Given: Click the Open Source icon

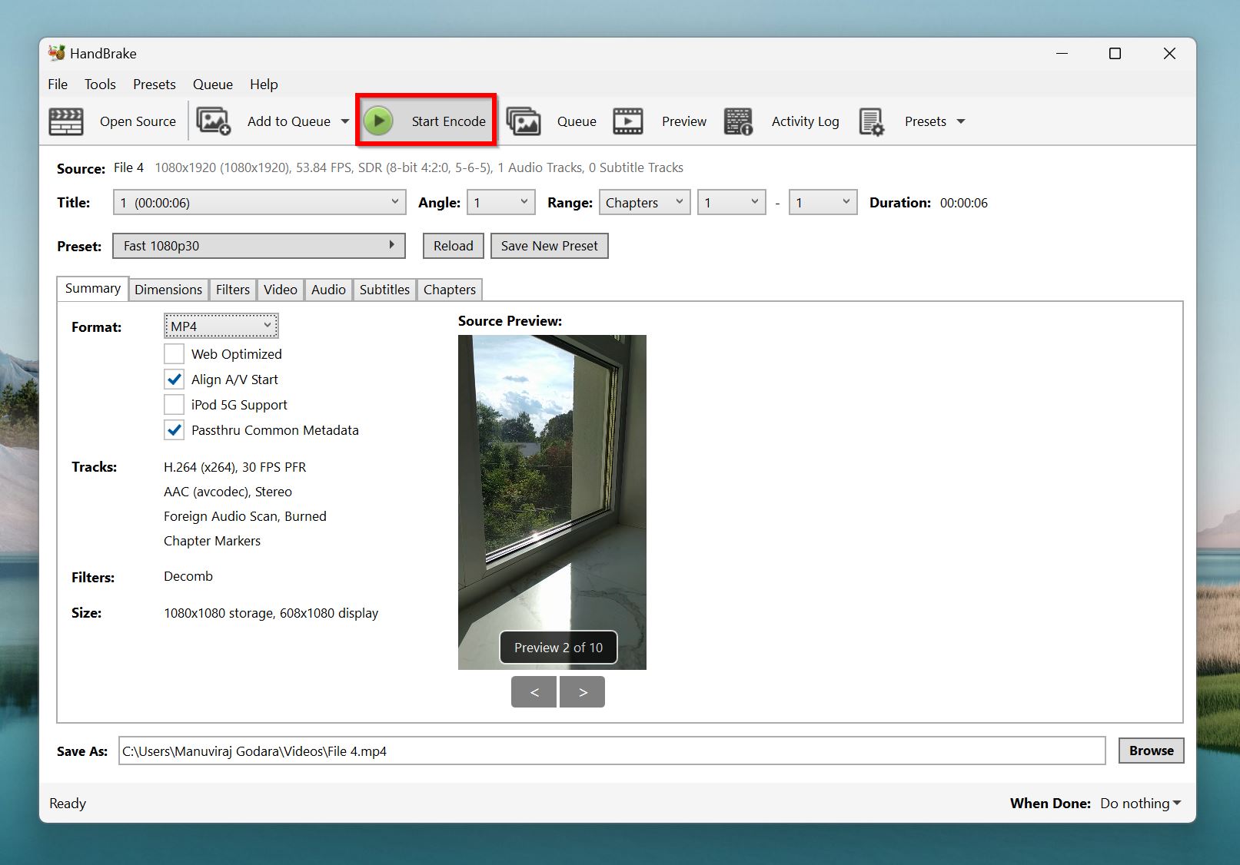Looking at the screenshot, I should click(66, 121).
